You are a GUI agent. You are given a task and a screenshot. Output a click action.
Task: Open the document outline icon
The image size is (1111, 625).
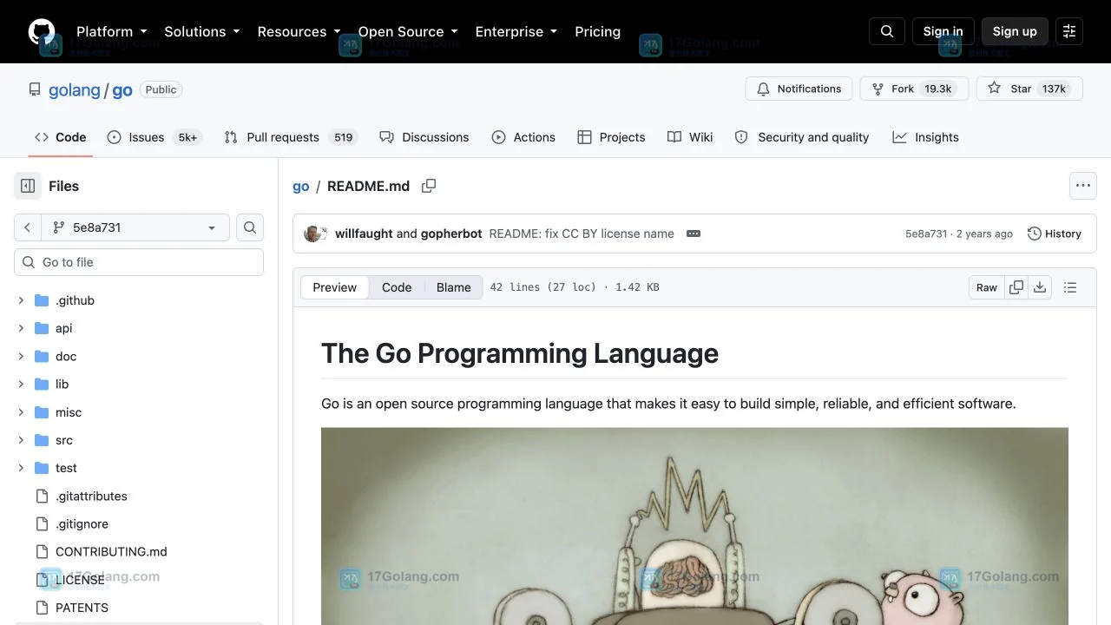(1070, 287)
